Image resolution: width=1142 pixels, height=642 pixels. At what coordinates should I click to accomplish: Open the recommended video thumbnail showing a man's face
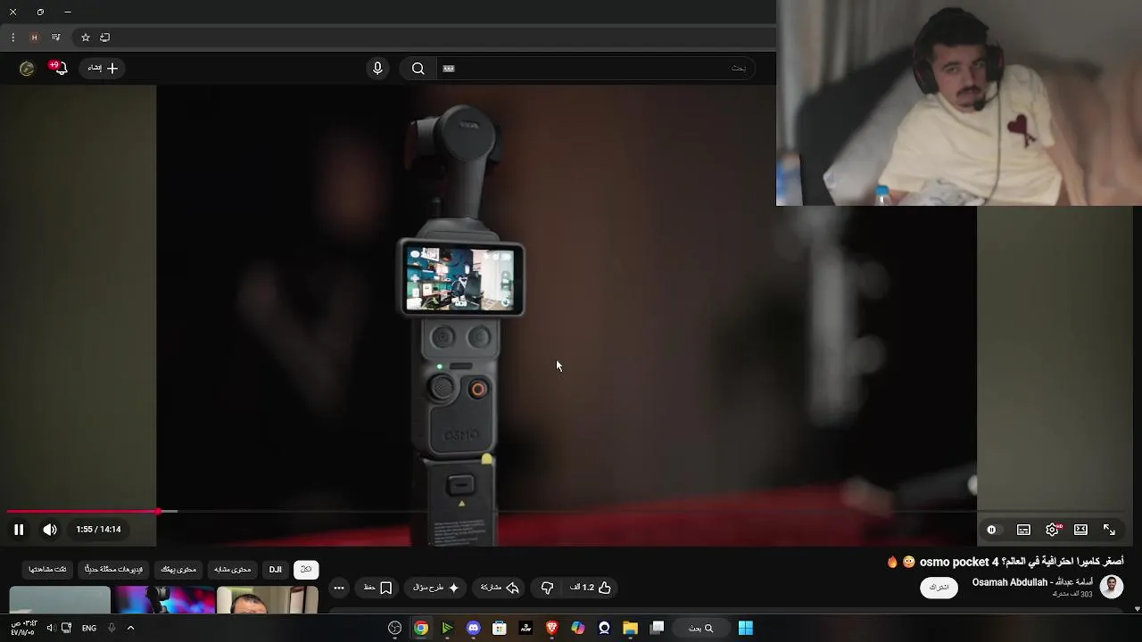point(267,600)
